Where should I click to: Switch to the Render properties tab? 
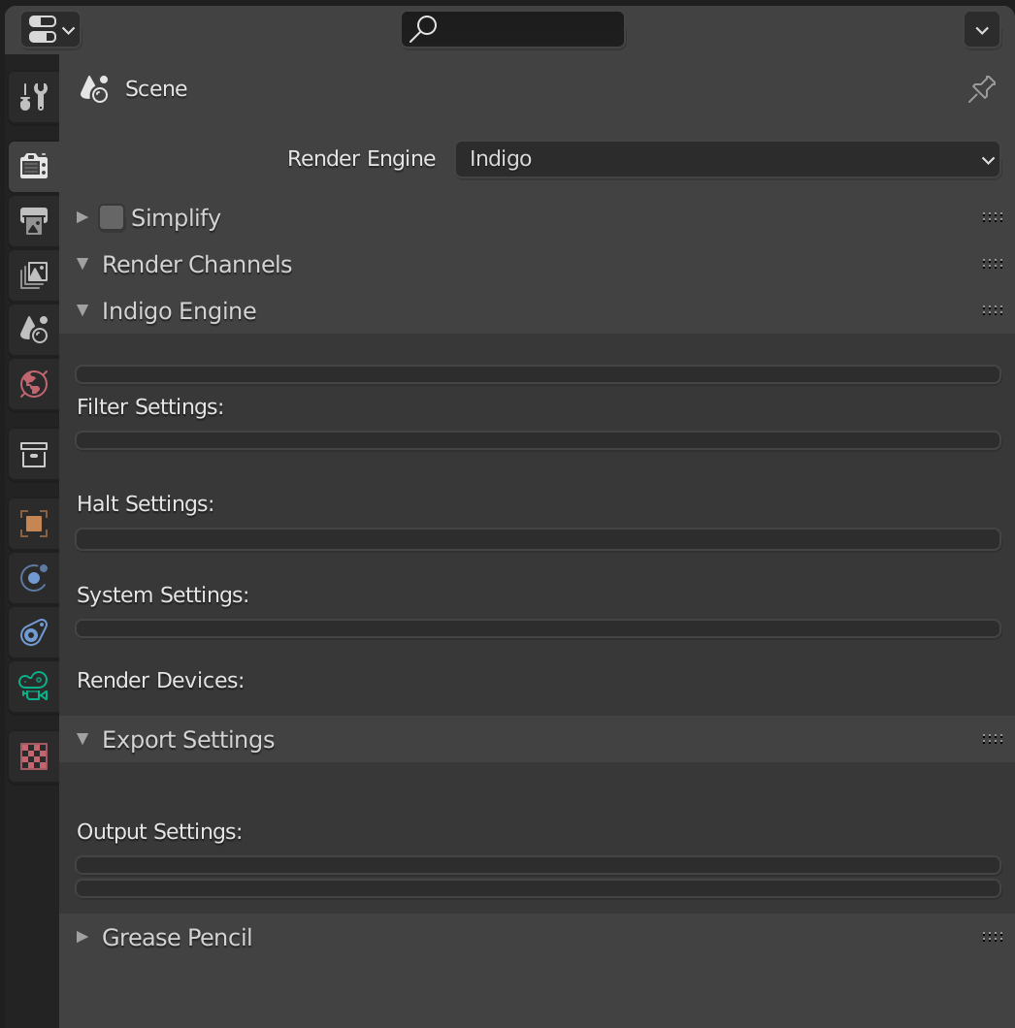pos(33,166)
